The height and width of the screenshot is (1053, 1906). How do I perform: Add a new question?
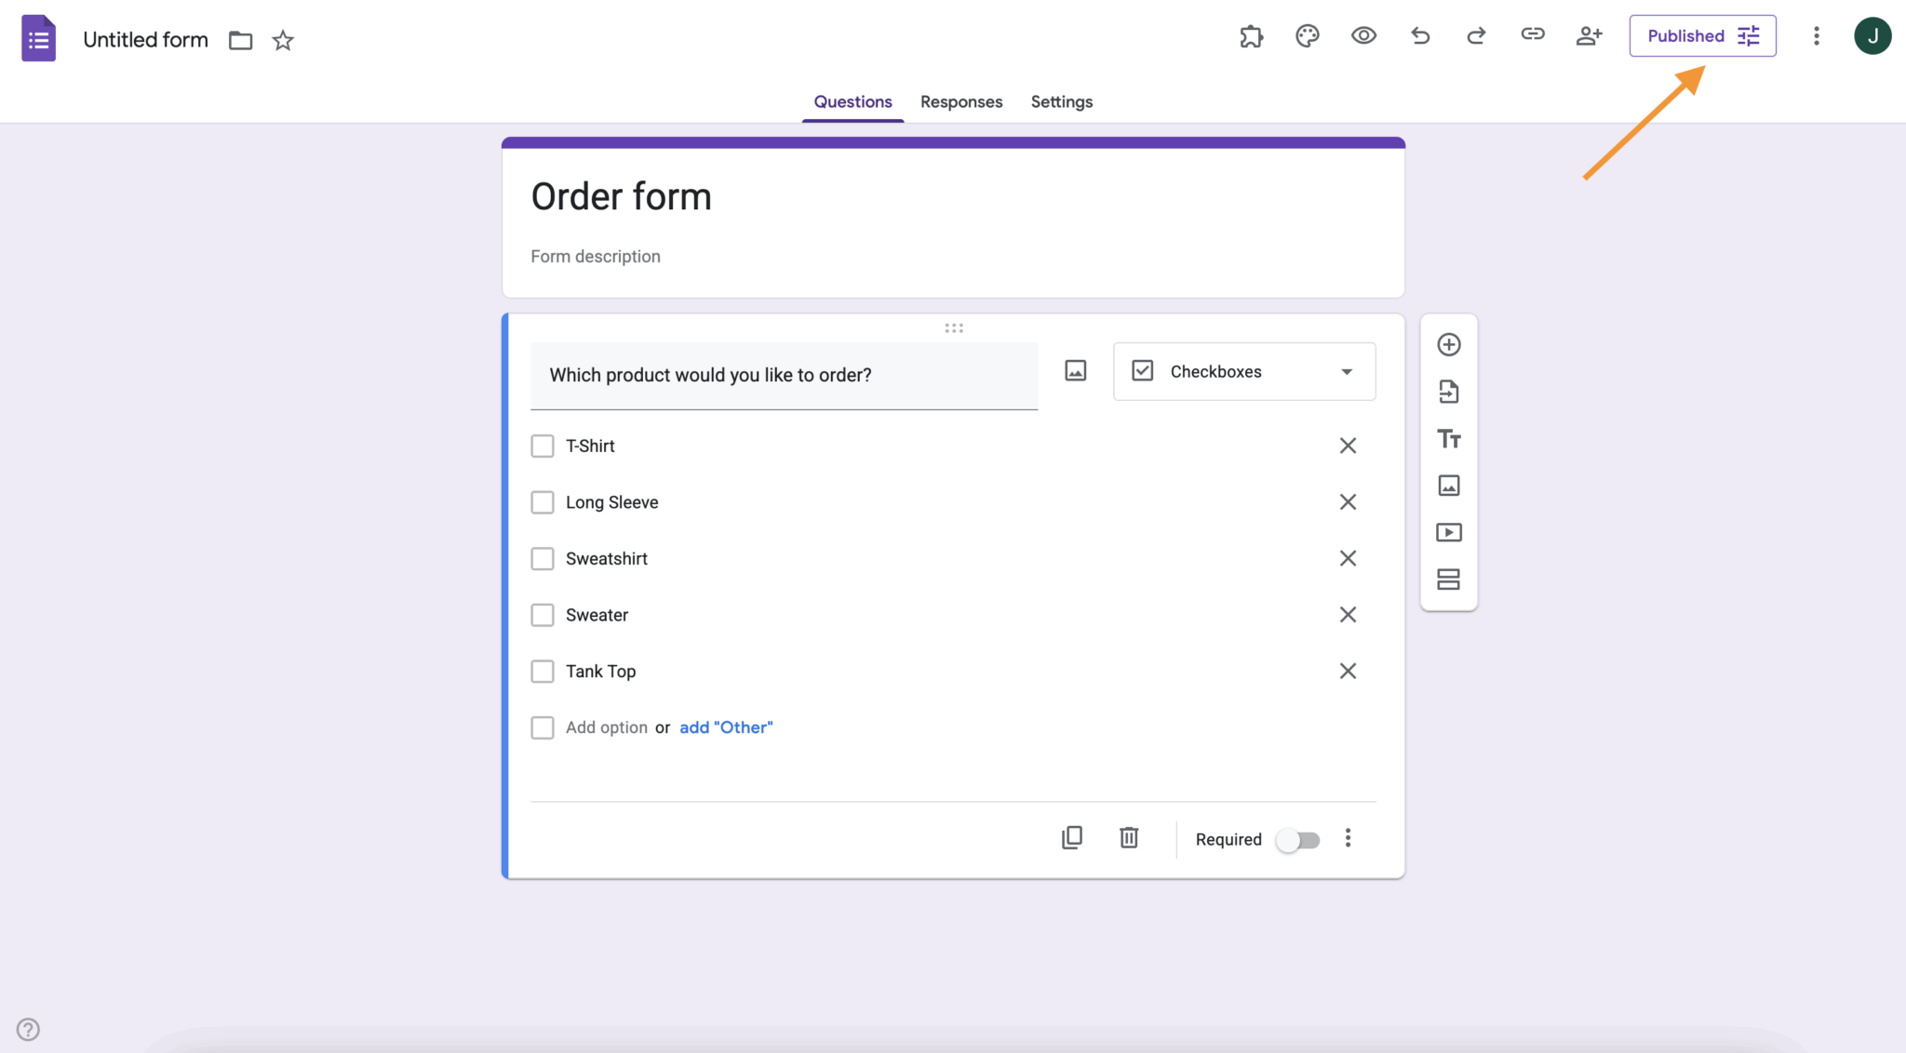(1449, 343)
